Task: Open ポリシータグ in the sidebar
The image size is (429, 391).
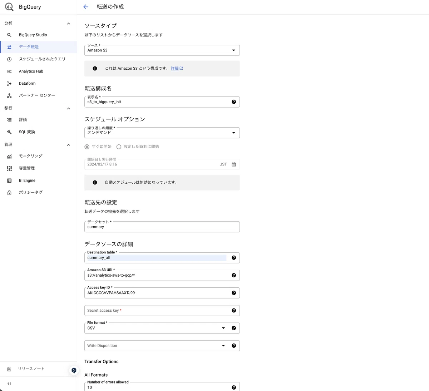Action: coord(38,193)
